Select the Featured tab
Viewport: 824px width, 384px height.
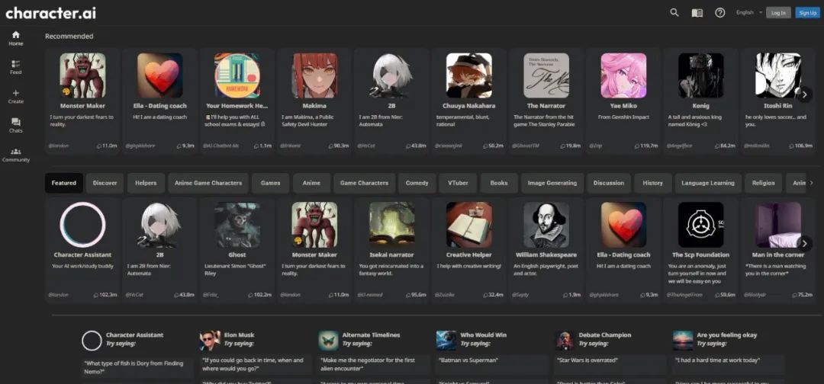63,183
